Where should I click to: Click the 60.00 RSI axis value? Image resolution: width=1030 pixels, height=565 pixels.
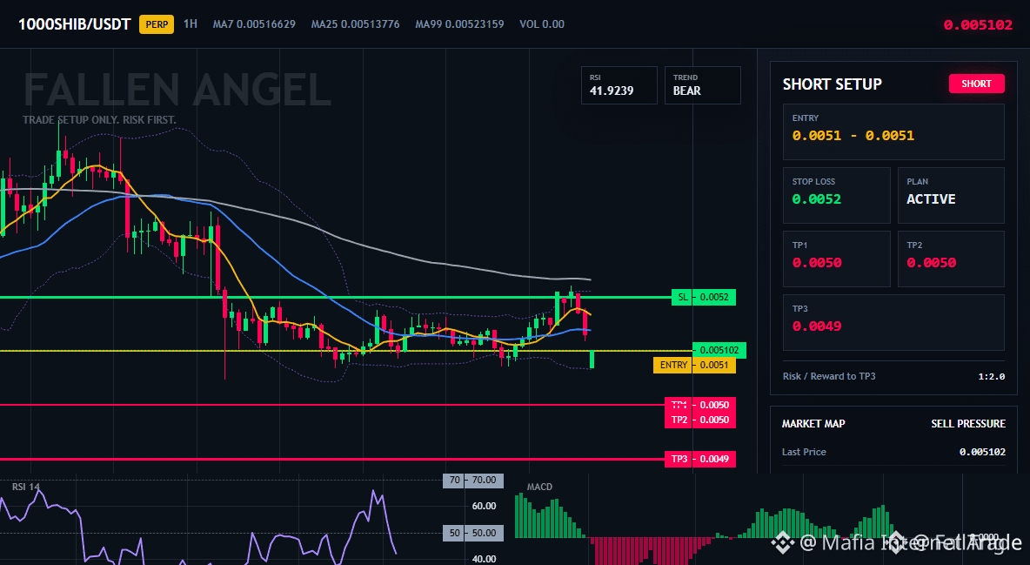(485, 507)
